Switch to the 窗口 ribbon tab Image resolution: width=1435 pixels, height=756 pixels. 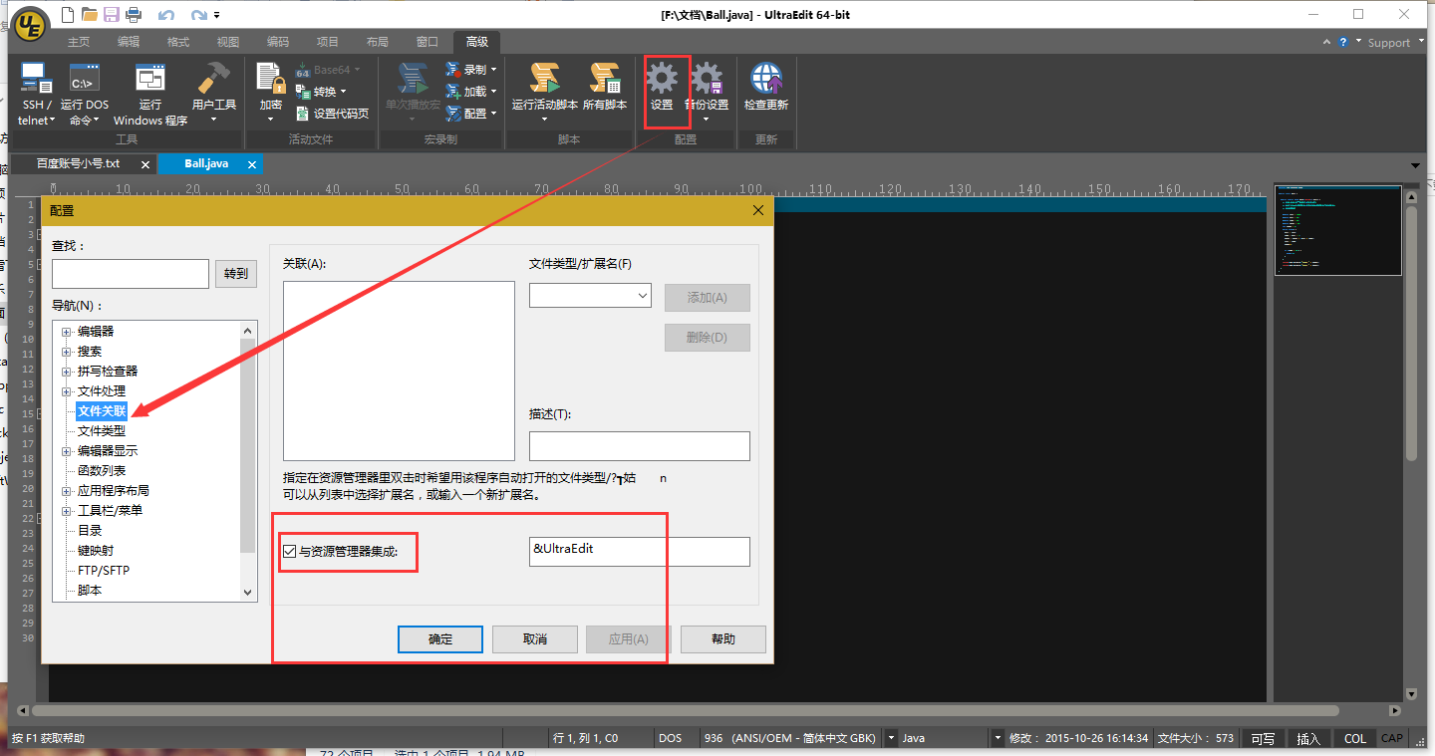[x=428, y=42]
